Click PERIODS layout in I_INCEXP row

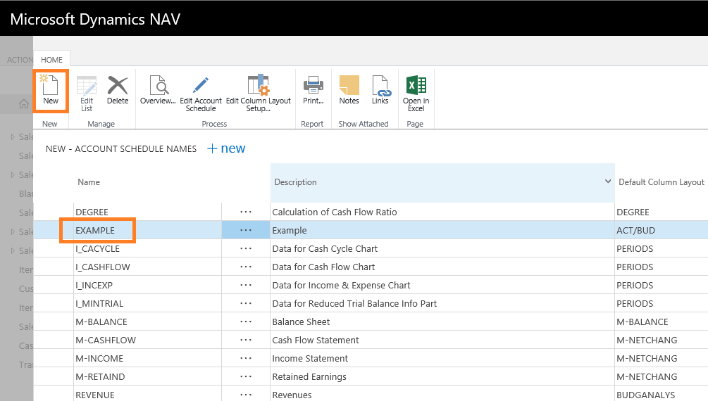pos(635,285)
